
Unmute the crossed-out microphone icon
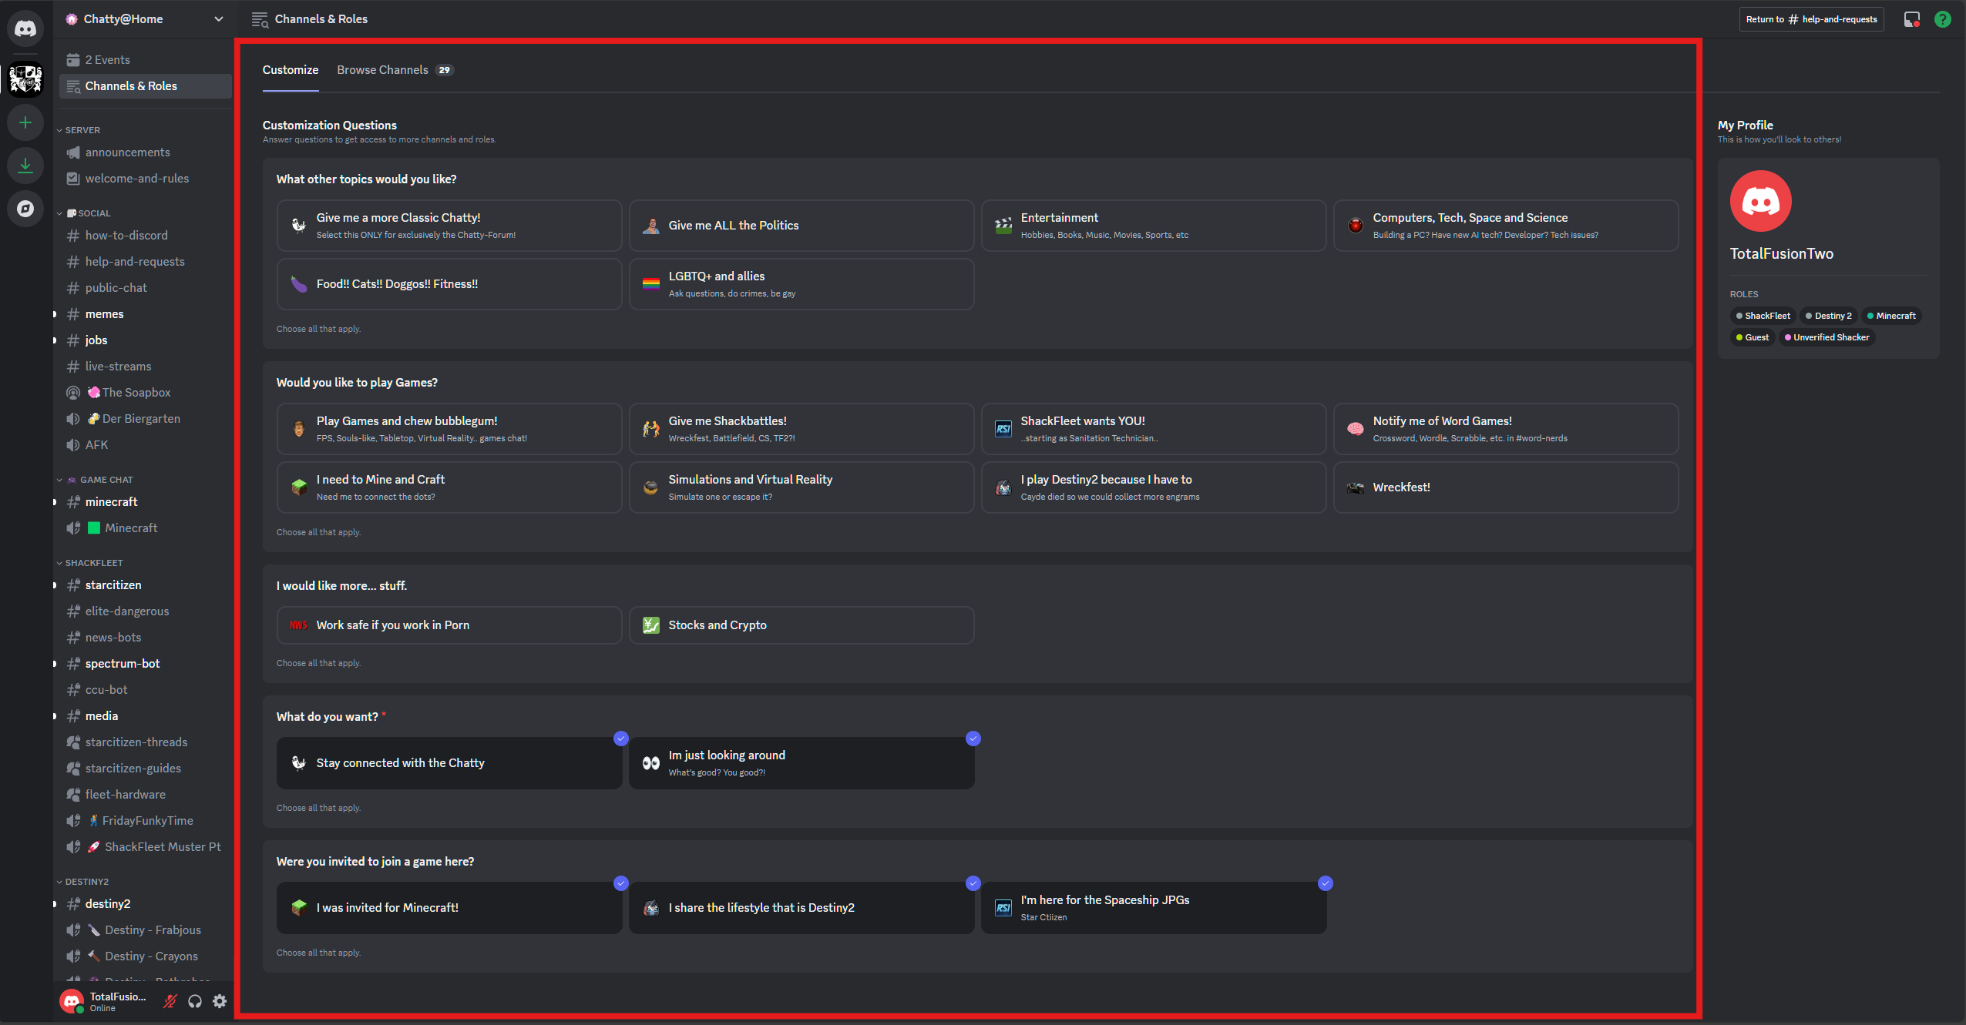(x=170, y=1001)
